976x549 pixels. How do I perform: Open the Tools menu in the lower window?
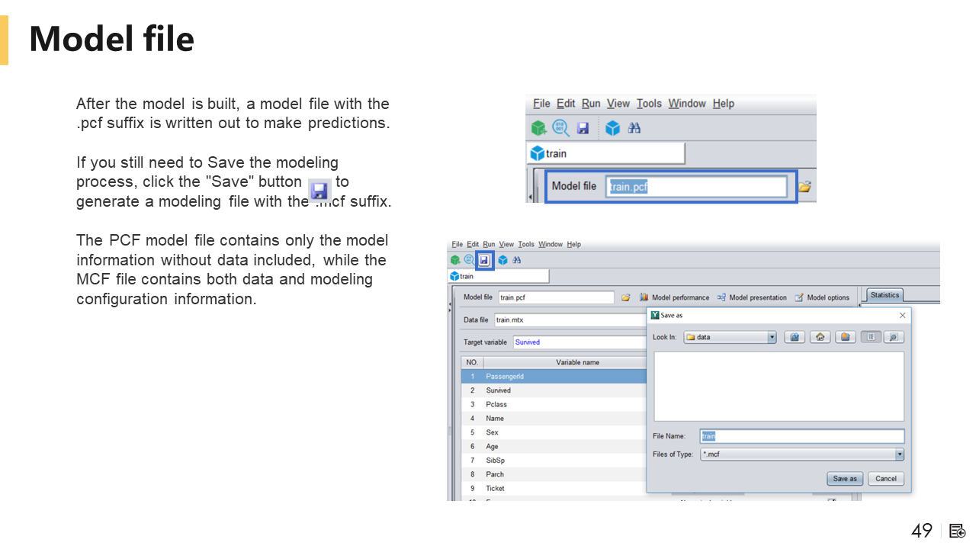[526, 245]
